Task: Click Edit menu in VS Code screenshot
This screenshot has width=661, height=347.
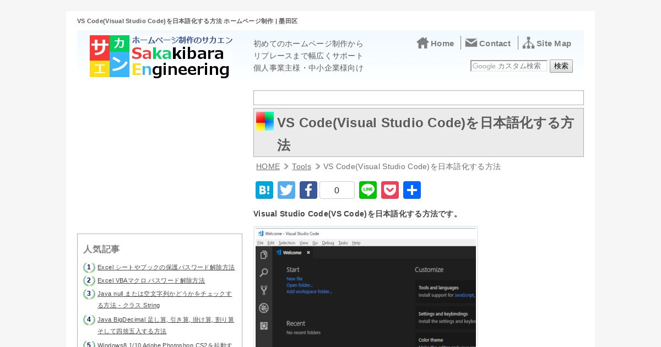Action: coord(271,243)
